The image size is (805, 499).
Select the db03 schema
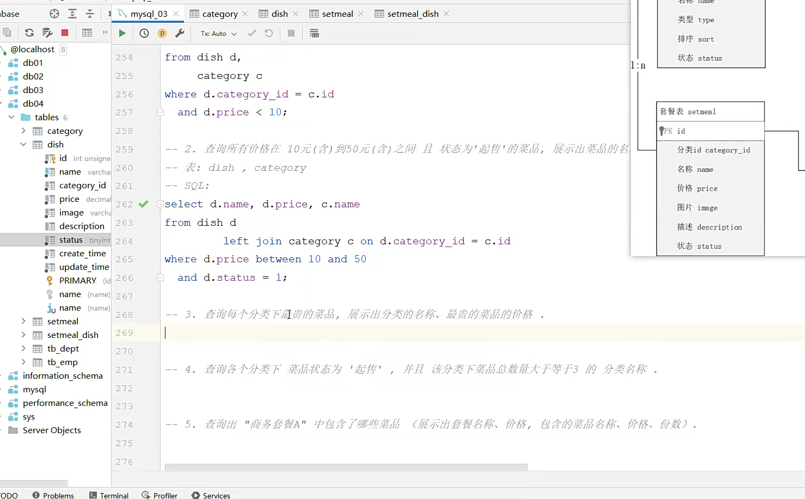point(33,90)
